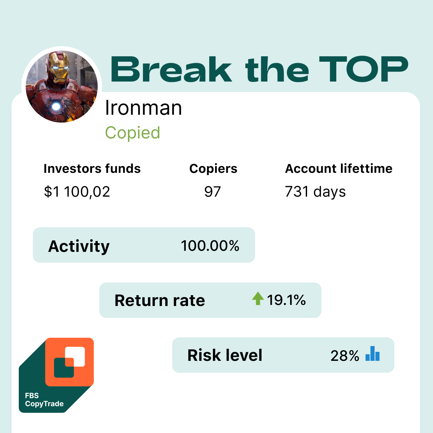
Task: Click the 19.1% return value
Action: click(x=287, y=300)
